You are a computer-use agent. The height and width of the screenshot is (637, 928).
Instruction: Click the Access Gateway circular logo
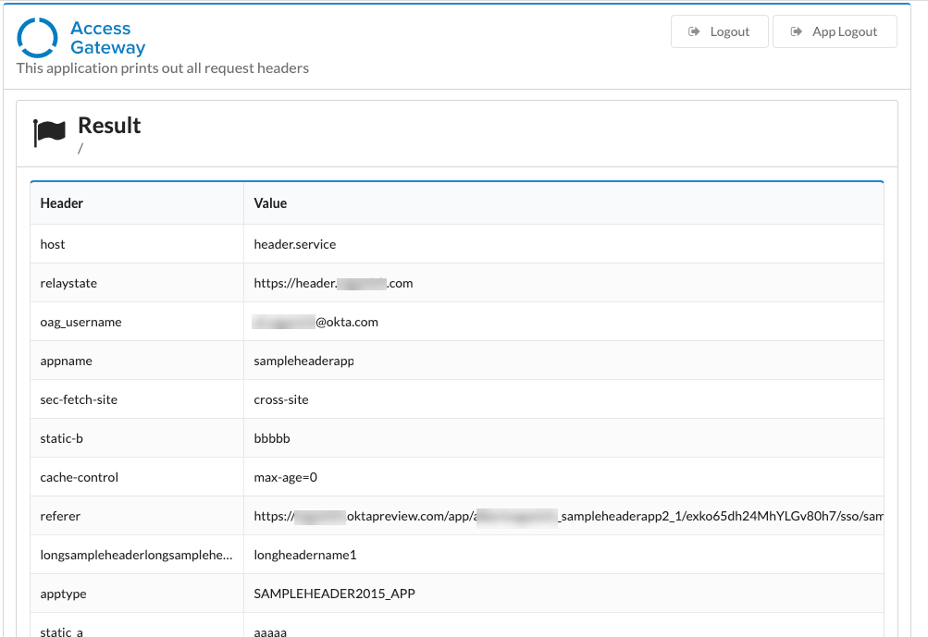tap(38, 38)
